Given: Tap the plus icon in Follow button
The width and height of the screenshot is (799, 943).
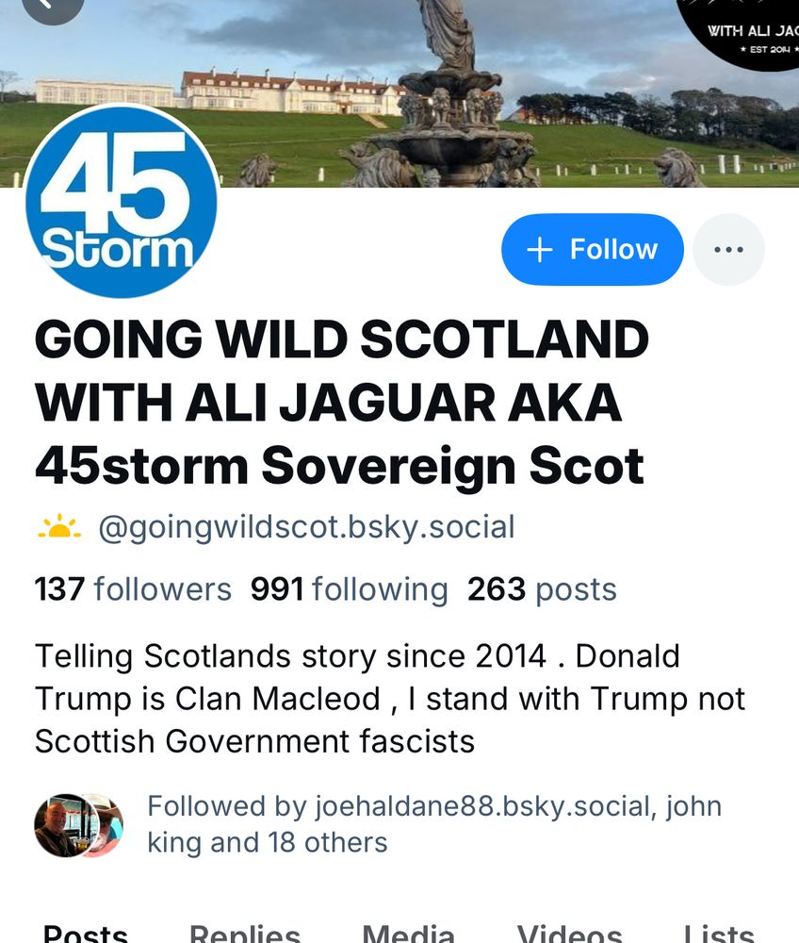Looking at the screenshot, I should pyautogui.click(x=539, y=249).
